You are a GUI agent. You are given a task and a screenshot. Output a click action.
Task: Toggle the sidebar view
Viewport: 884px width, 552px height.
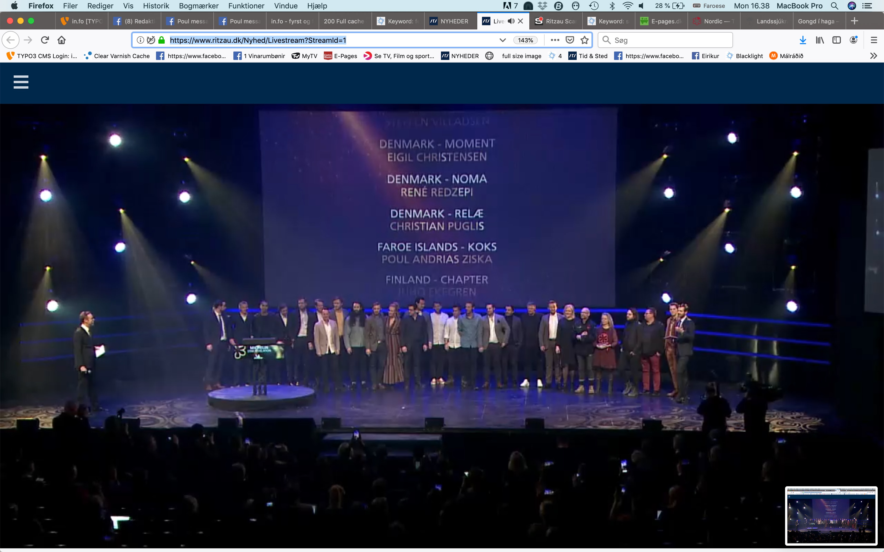[x=837, y=40]
